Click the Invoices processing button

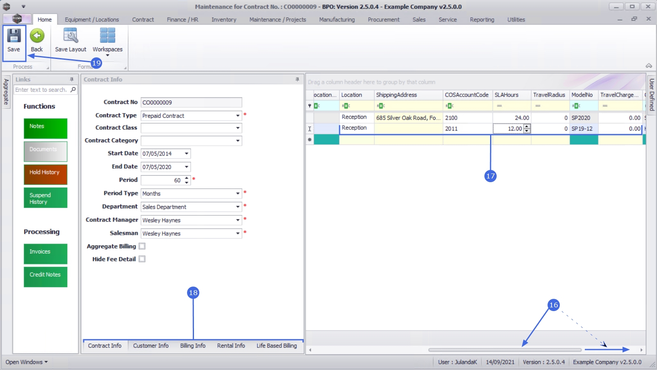46,254
